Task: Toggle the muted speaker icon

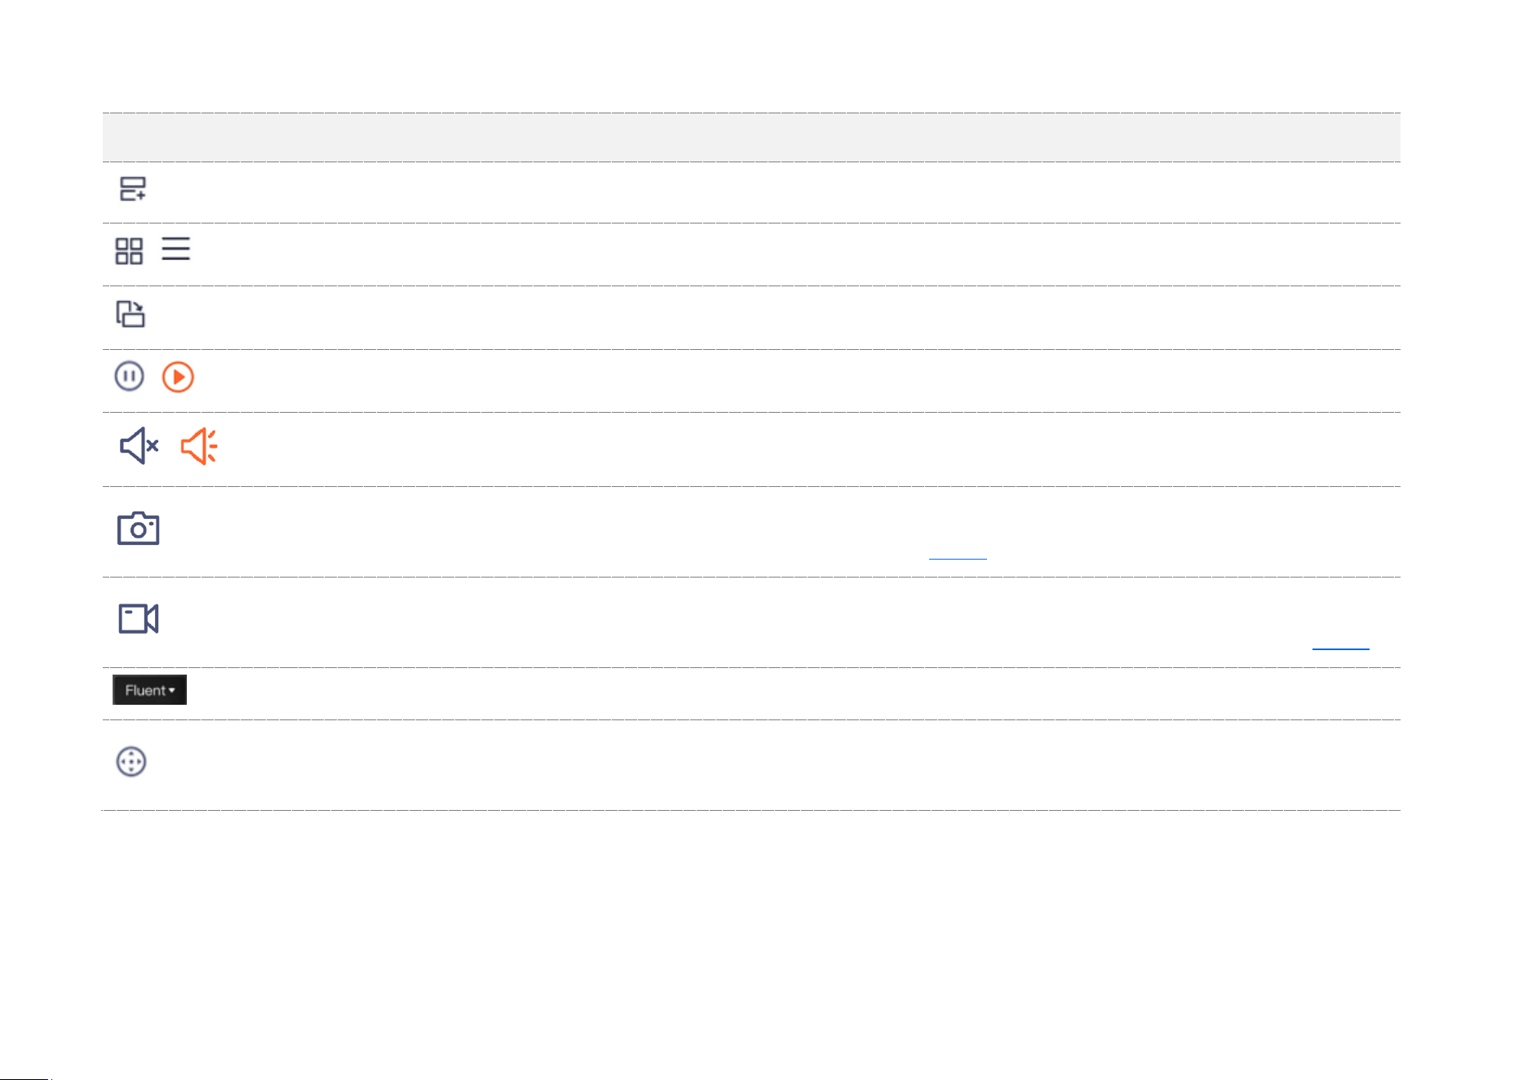Action: (139, 445)
